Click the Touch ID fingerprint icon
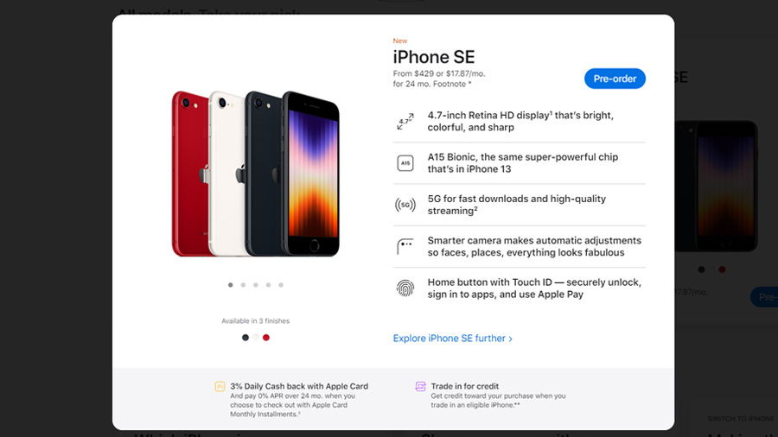This screenshot has height=437, width=778. (x=405, y=288)
